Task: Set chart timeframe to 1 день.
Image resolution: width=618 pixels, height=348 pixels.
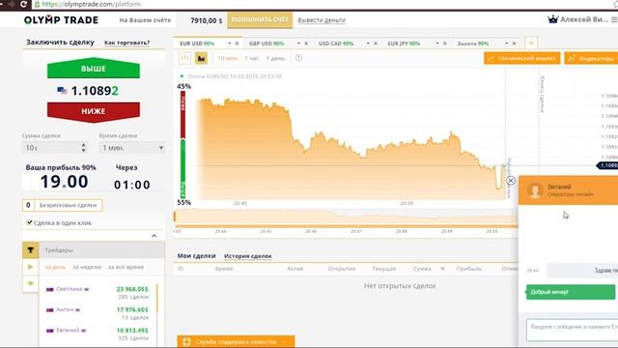Action: 275,58
